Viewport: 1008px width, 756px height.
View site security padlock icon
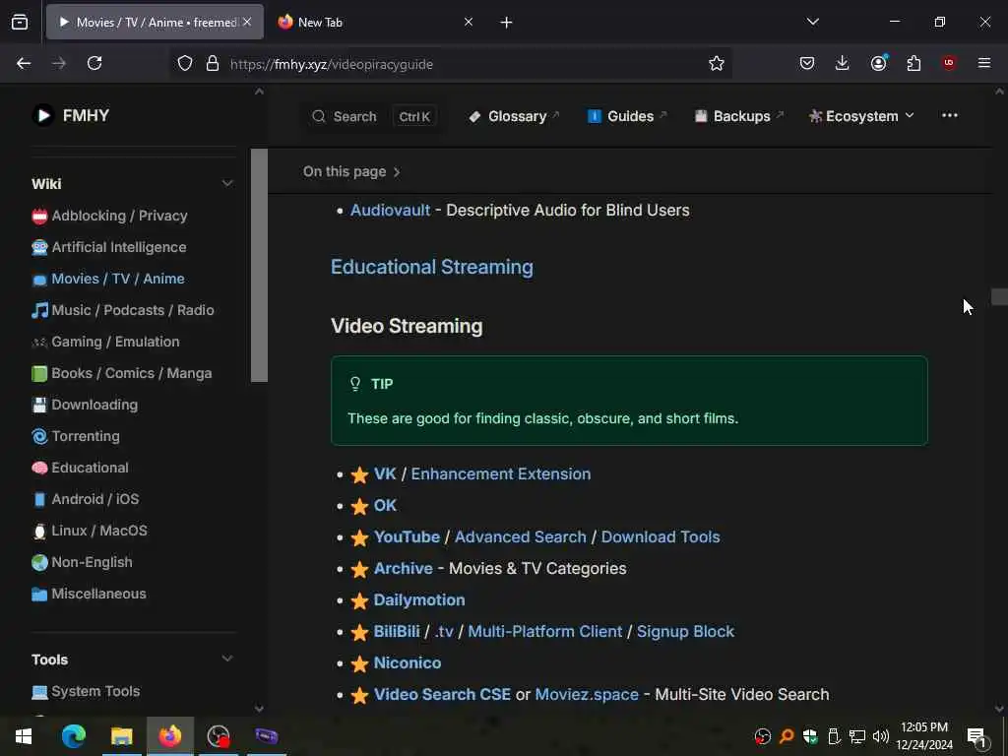pyautogui.click(x=213, y=64)
